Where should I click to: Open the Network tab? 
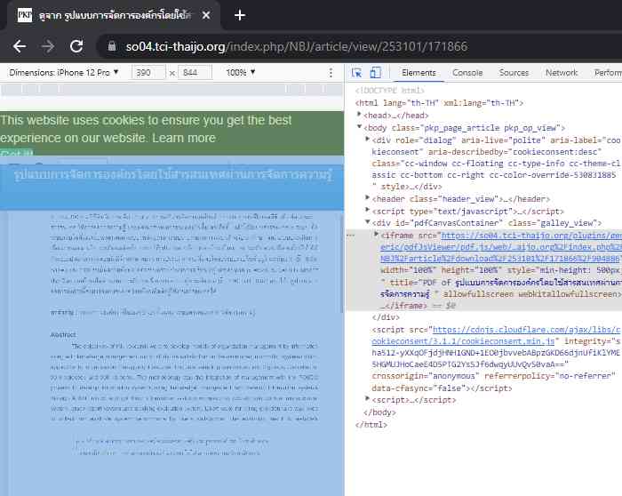pos(561,73)
